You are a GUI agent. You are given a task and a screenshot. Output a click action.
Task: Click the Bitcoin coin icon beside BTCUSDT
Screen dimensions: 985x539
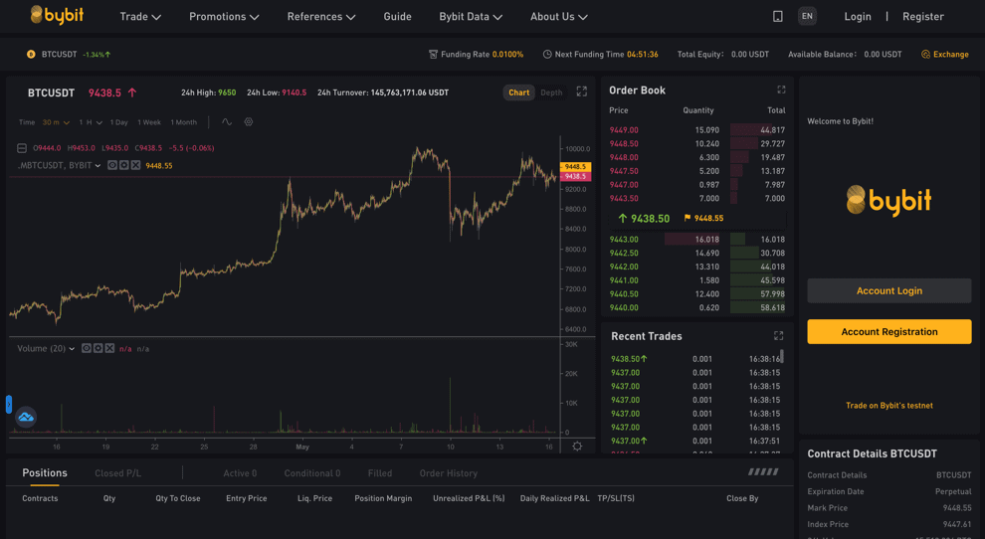(x=31, y=55)
